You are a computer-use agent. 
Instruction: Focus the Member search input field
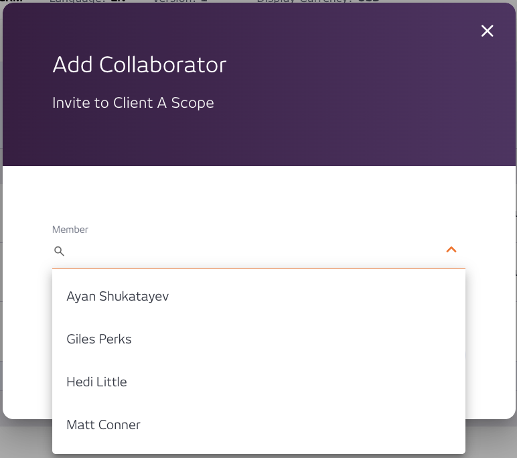click(x=254, y=251)
